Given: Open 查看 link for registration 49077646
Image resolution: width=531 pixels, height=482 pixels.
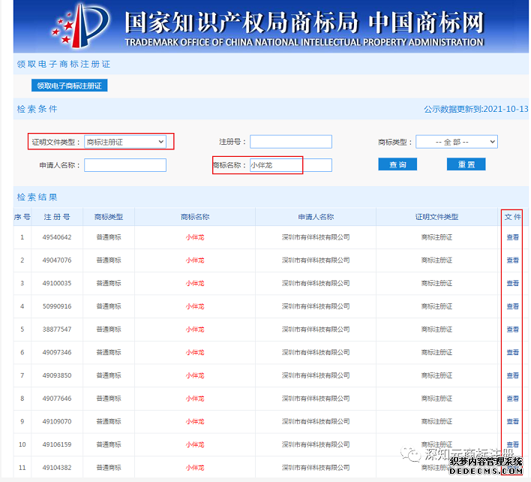Looking at the screenshot, I should (512, 399).
